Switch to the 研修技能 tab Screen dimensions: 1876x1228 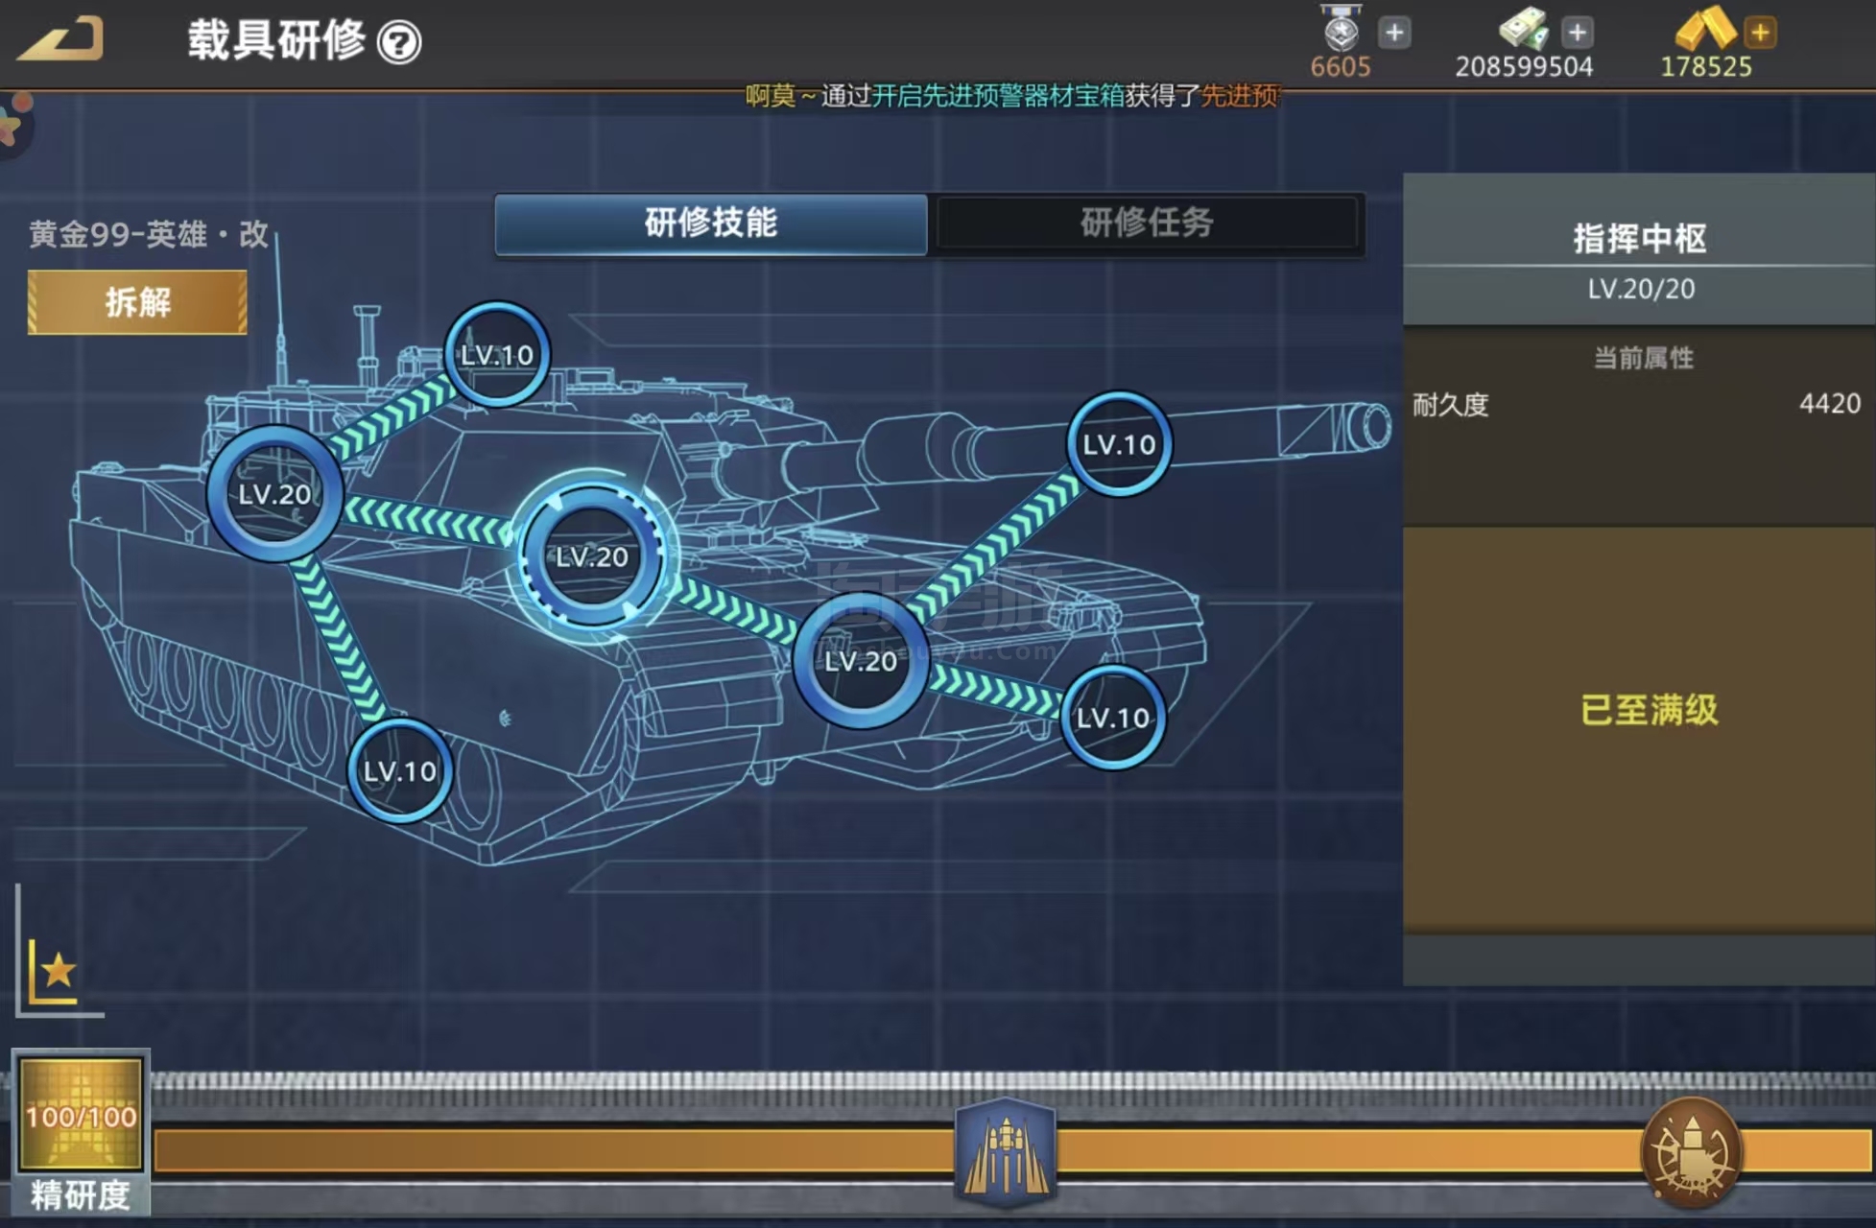tap(711, 224)
